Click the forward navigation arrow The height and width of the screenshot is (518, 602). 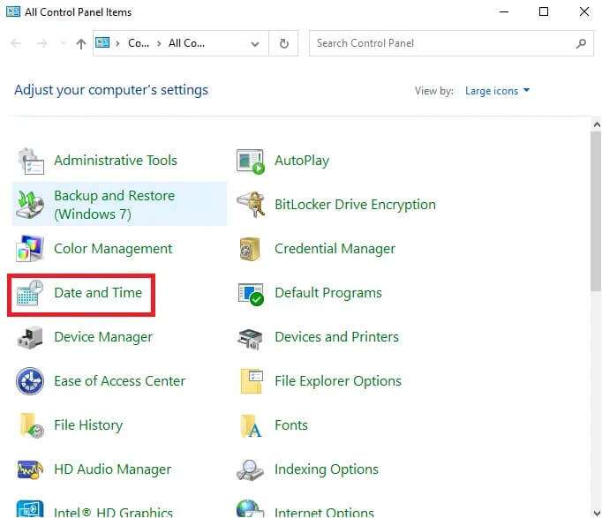point(41,43)
